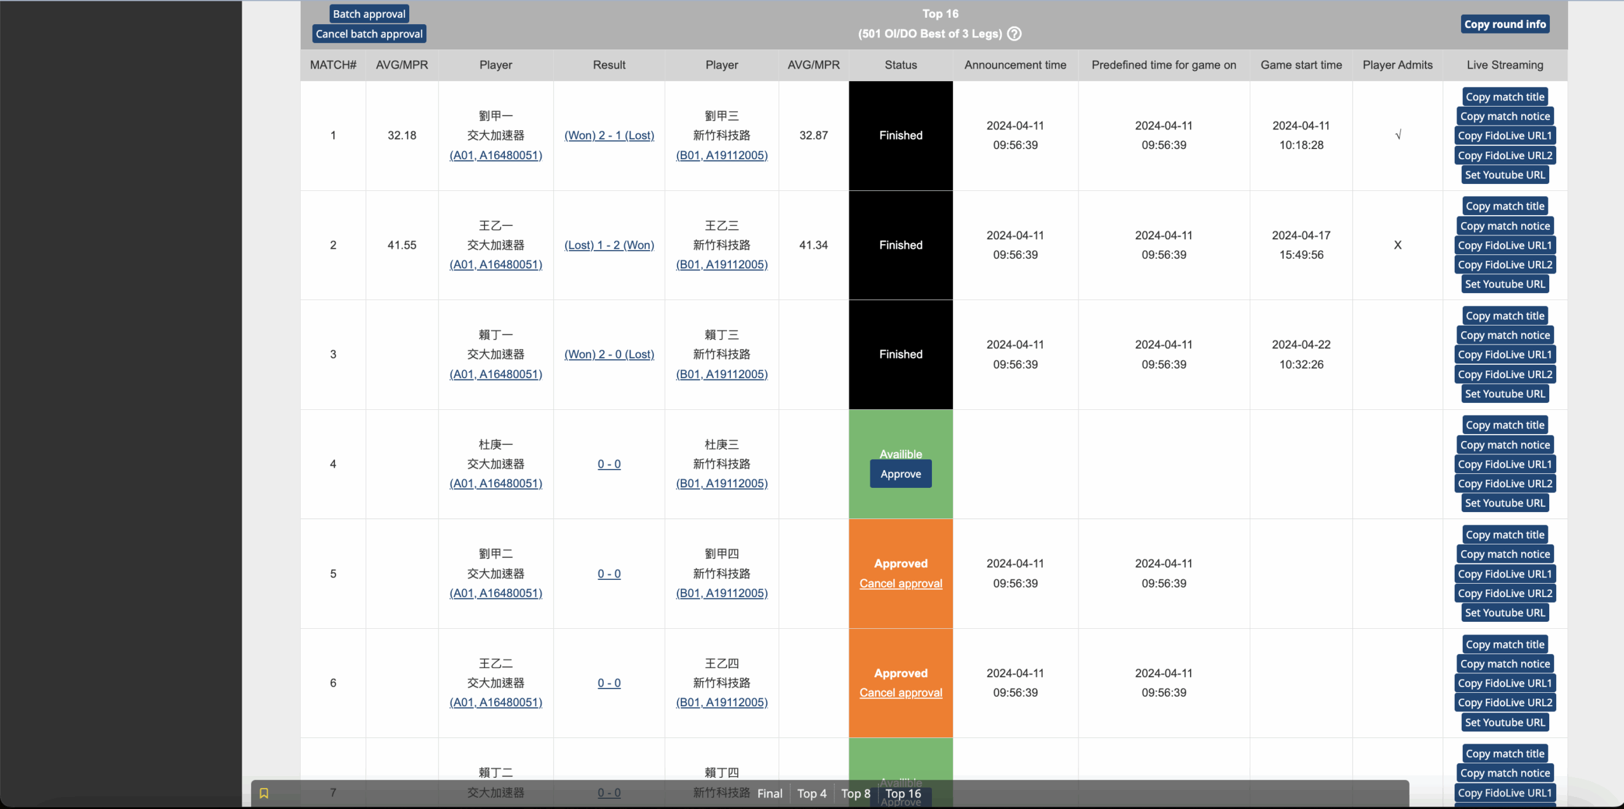Set Youtube URL for match 2
The height and width of the screenshot is (809, 1624).
coord(1505,284)
